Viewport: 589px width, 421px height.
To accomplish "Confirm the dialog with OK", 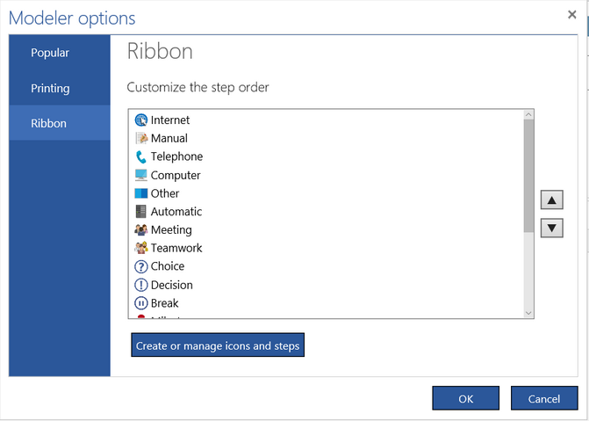I will 465,398.
